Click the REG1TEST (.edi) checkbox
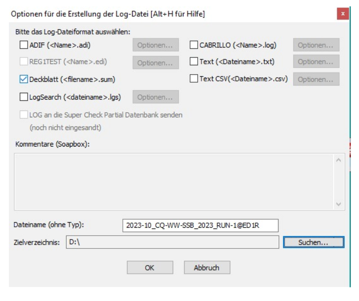This screenshot has height=301, width=359. click(x=23, y=62)
